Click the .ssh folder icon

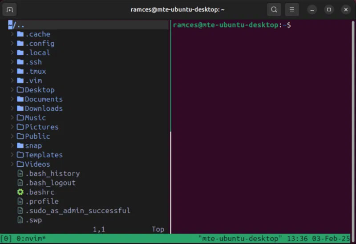20,62
